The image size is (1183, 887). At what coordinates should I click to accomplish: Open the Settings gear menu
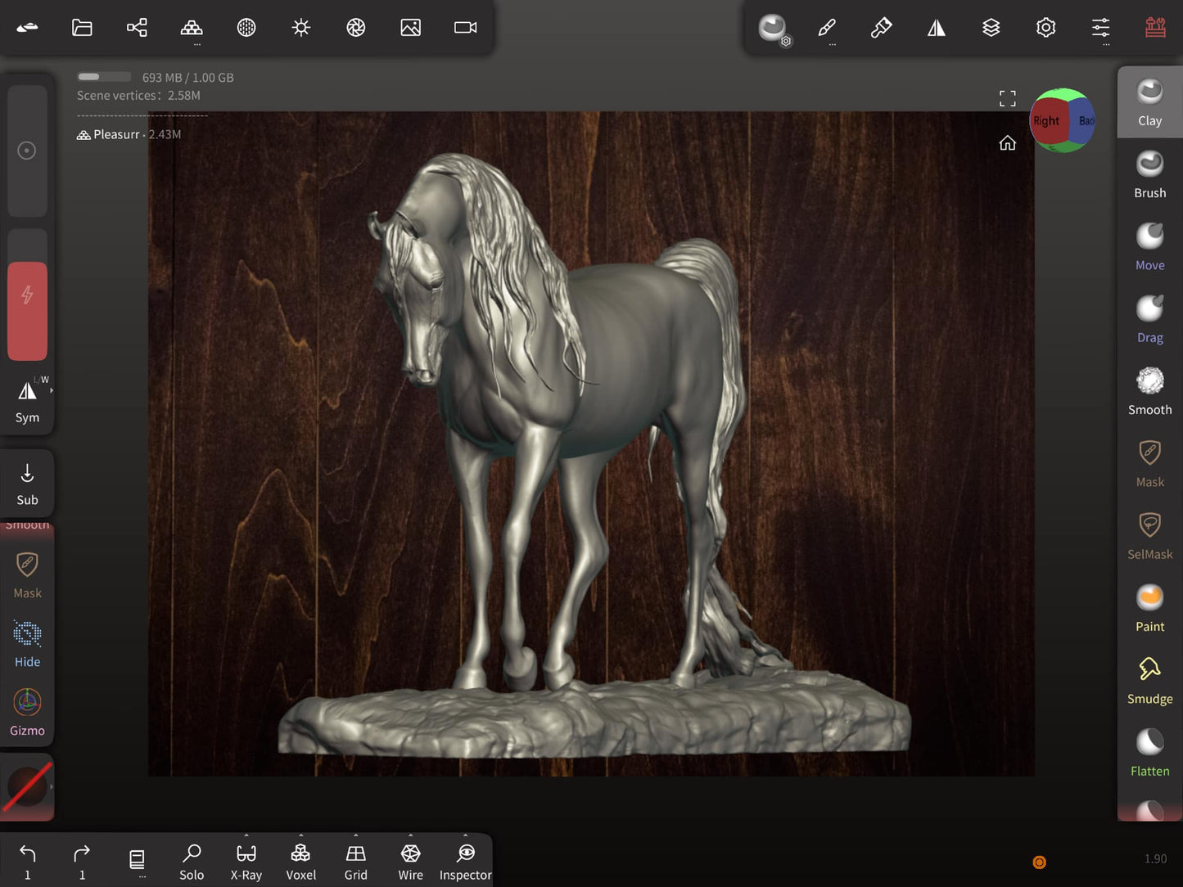[1046, 28]
